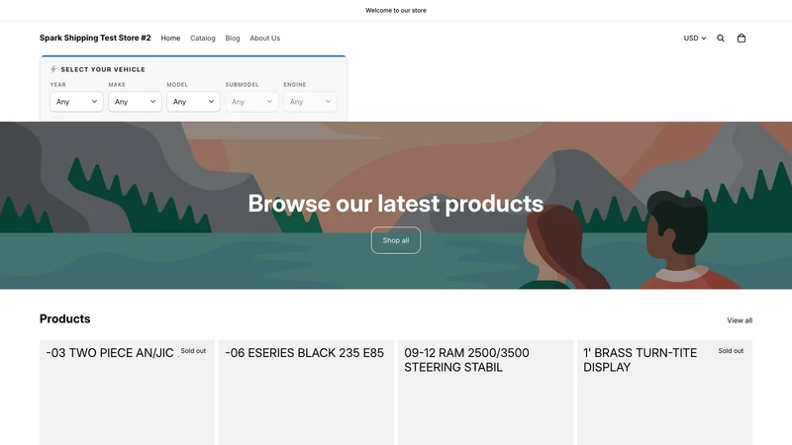Click the Sold out badge on TWO PIECE AN/JIC
The width and height of the screenshot is (792, 445).
(x=193, y=351)
